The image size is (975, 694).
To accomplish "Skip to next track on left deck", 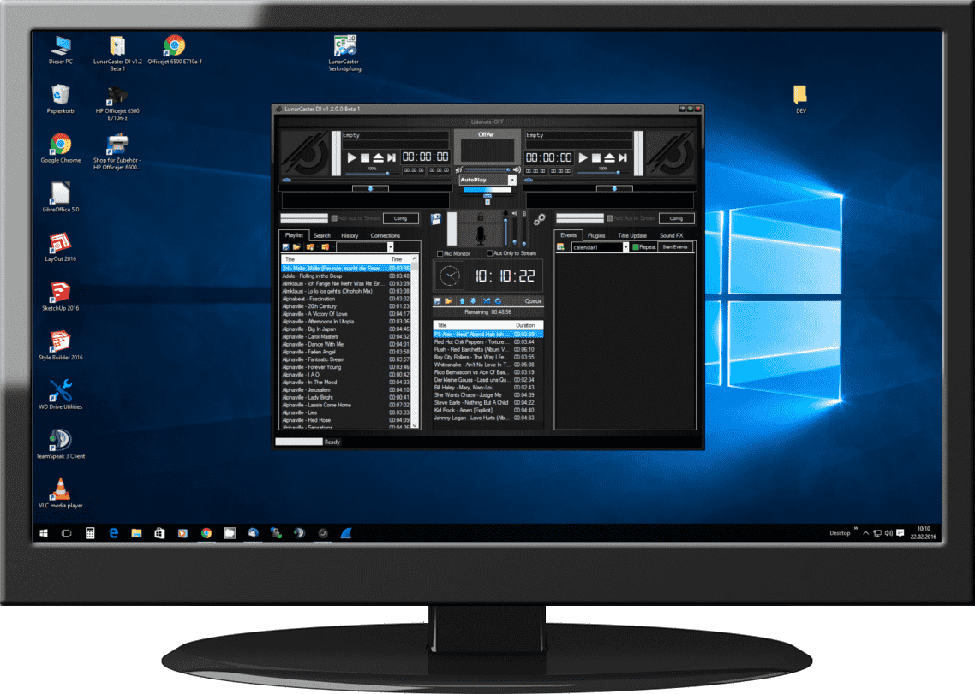I will click(392, 157).
